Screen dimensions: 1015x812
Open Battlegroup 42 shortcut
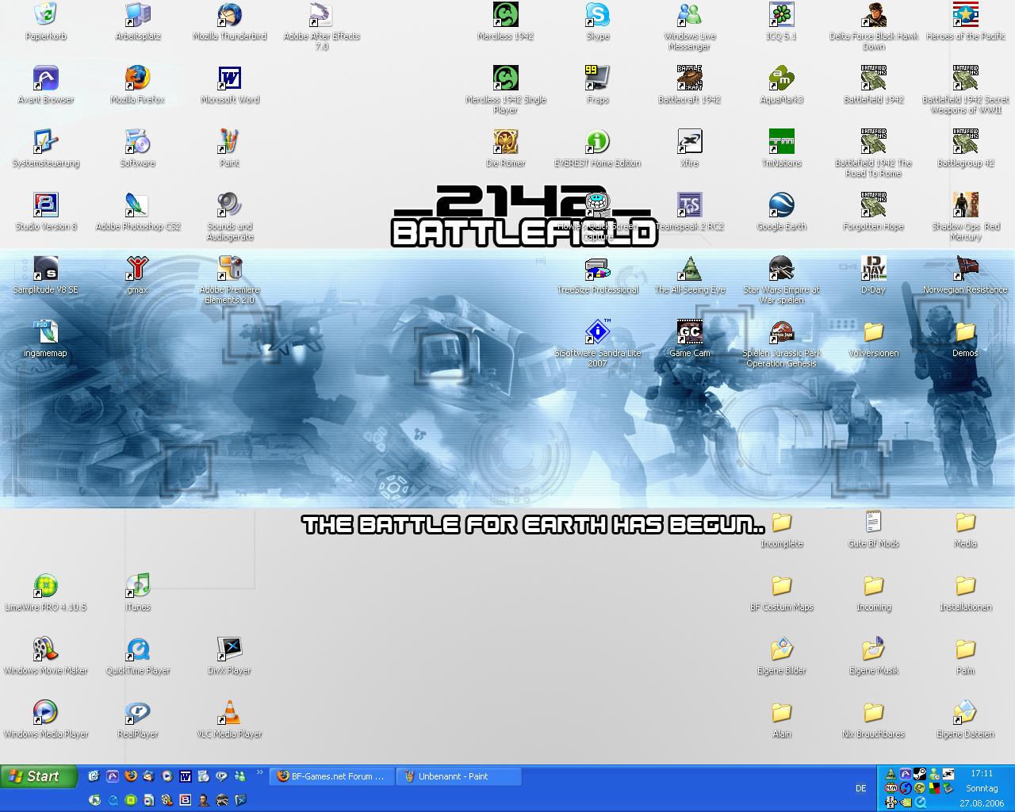click(x=966, y=141)
